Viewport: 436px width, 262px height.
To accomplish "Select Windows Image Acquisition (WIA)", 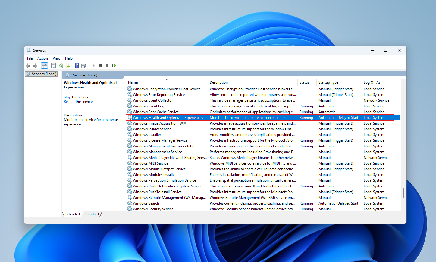I will click(160, 123).
